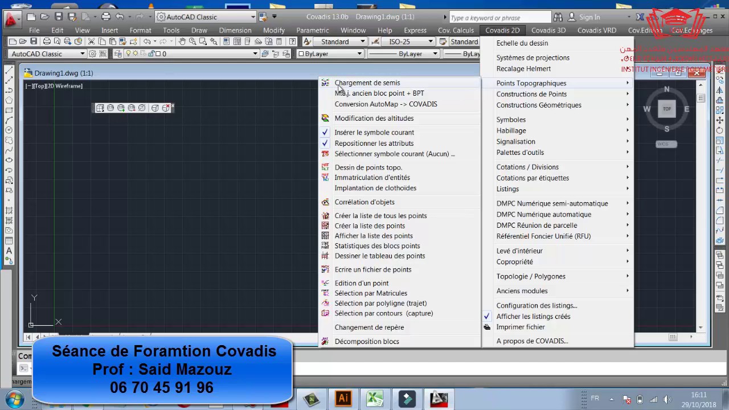Toggle layer on/off light bulb icon
Image resolution: width=729 pixels, height=410 pixels.
128,54
